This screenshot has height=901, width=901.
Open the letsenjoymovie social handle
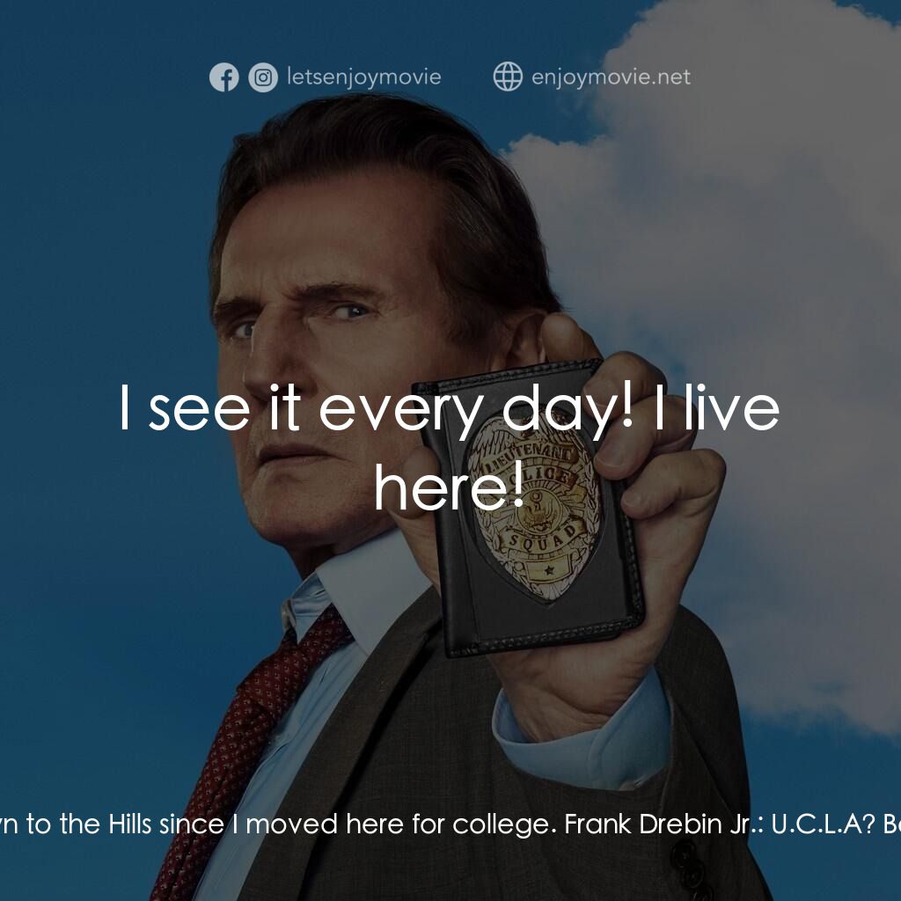[363, 77]
